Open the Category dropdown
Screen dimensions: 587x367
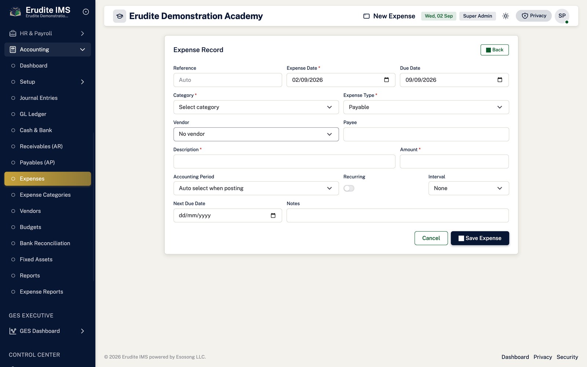pos(256,107)
